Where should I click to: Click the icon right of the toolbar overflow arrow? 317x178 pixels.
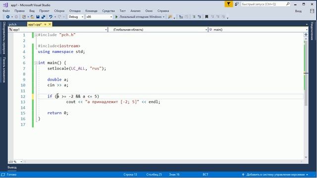tap(181, 17)
